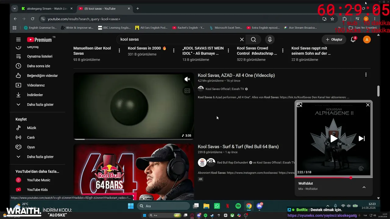This screenshot has height=219, width=390.
Task: Open BBC Learning English bookmark
Action: pos(115,28)
